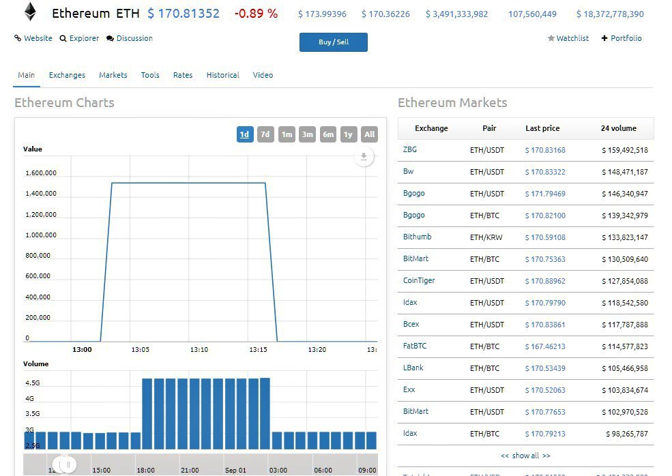Click the $ 3,491,333,982 volume value
The width and height of the screenshot is (672, 476).
tap(457, 14)
